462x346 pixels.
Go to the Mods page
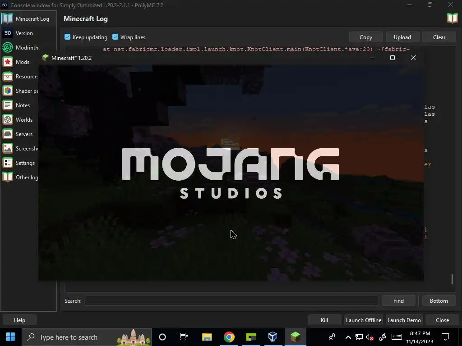tap(20, 62)
